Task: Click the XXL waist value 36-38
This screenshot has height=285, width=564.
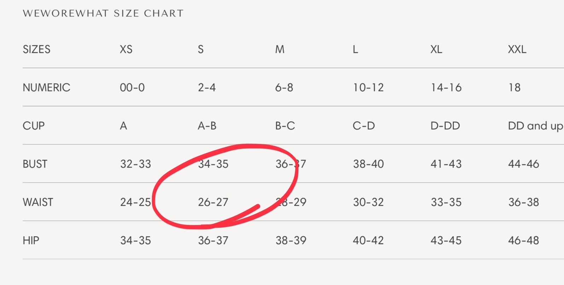Action: pos(523,202)
